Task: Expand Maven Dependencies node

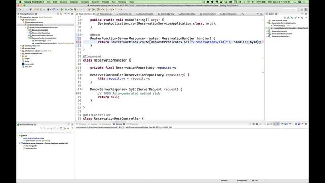Action: [21, 53]
